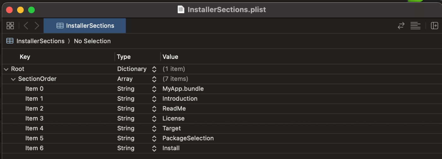Click the code review arrows icon

401,26
